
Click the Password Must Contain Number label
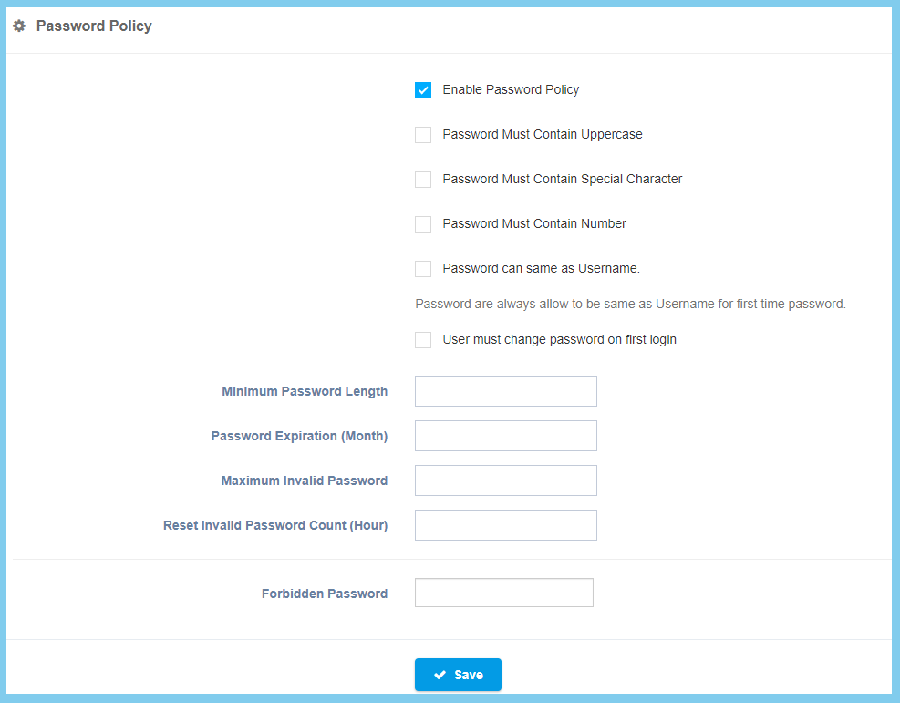[534, 224]
